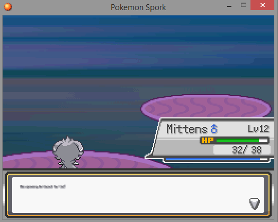Click the white dialog message box
The image size is (278, 222).
pyautogui.click(x=138, y=195)
